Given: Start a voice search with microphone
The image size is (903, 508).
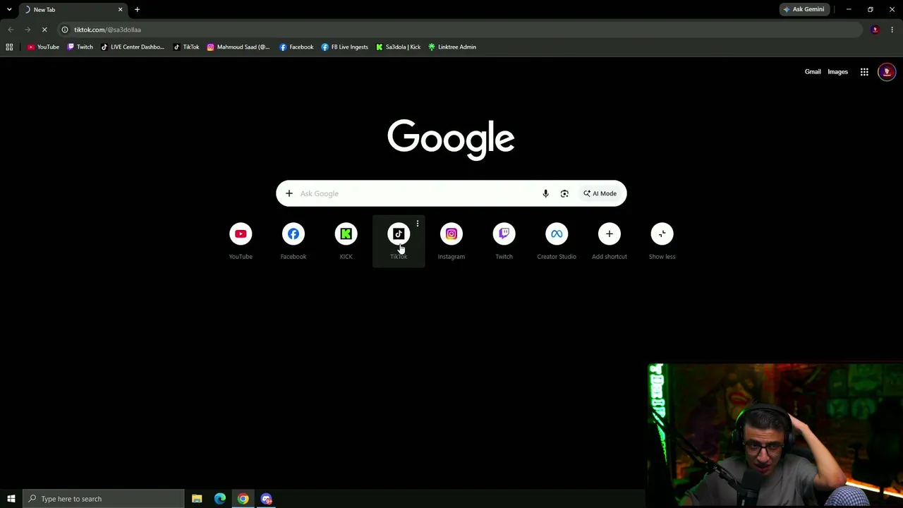Looking at the screenshot, I should pos(545,193).
